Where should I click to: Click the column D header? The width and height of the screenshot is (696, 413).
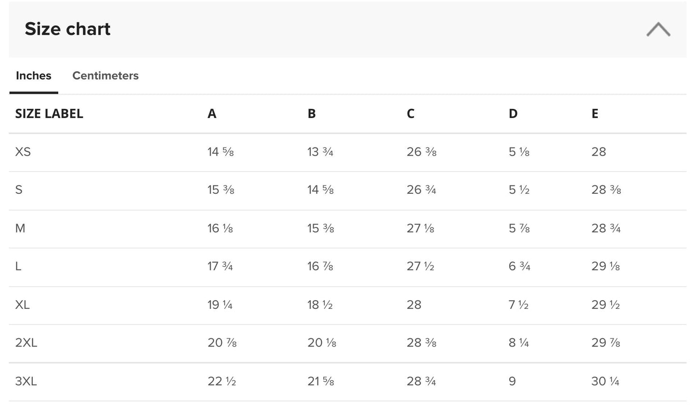pyautogui.click(x=513, y=114)
